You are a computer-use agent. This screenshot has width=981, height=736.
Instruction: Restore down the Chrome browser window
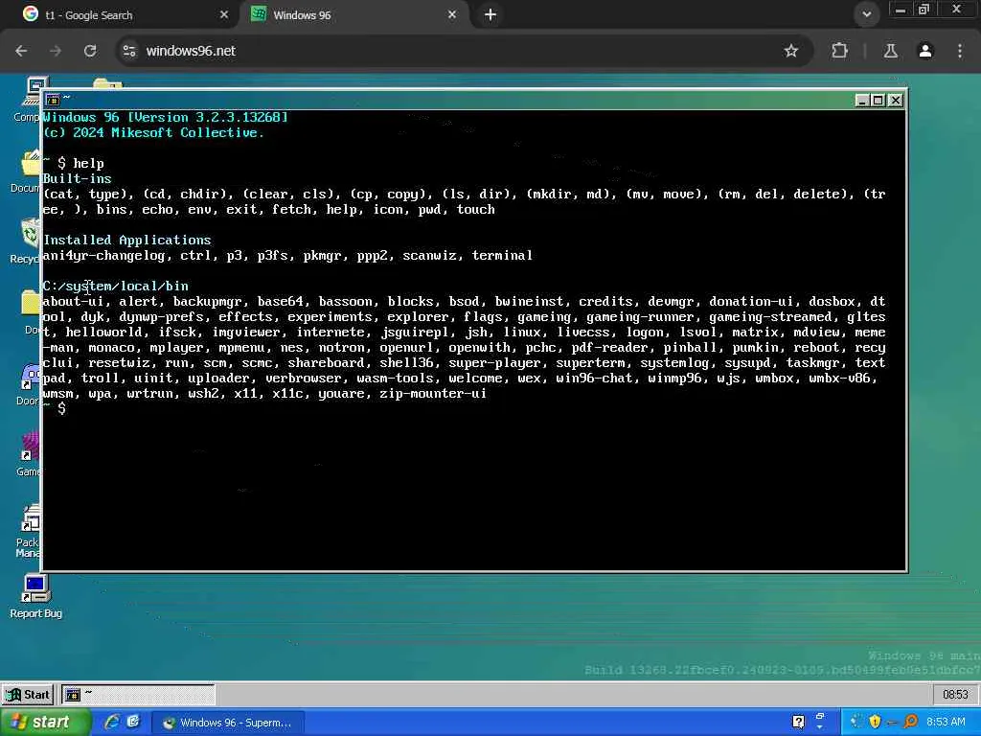pyautogui.click(x=924, y=10)
